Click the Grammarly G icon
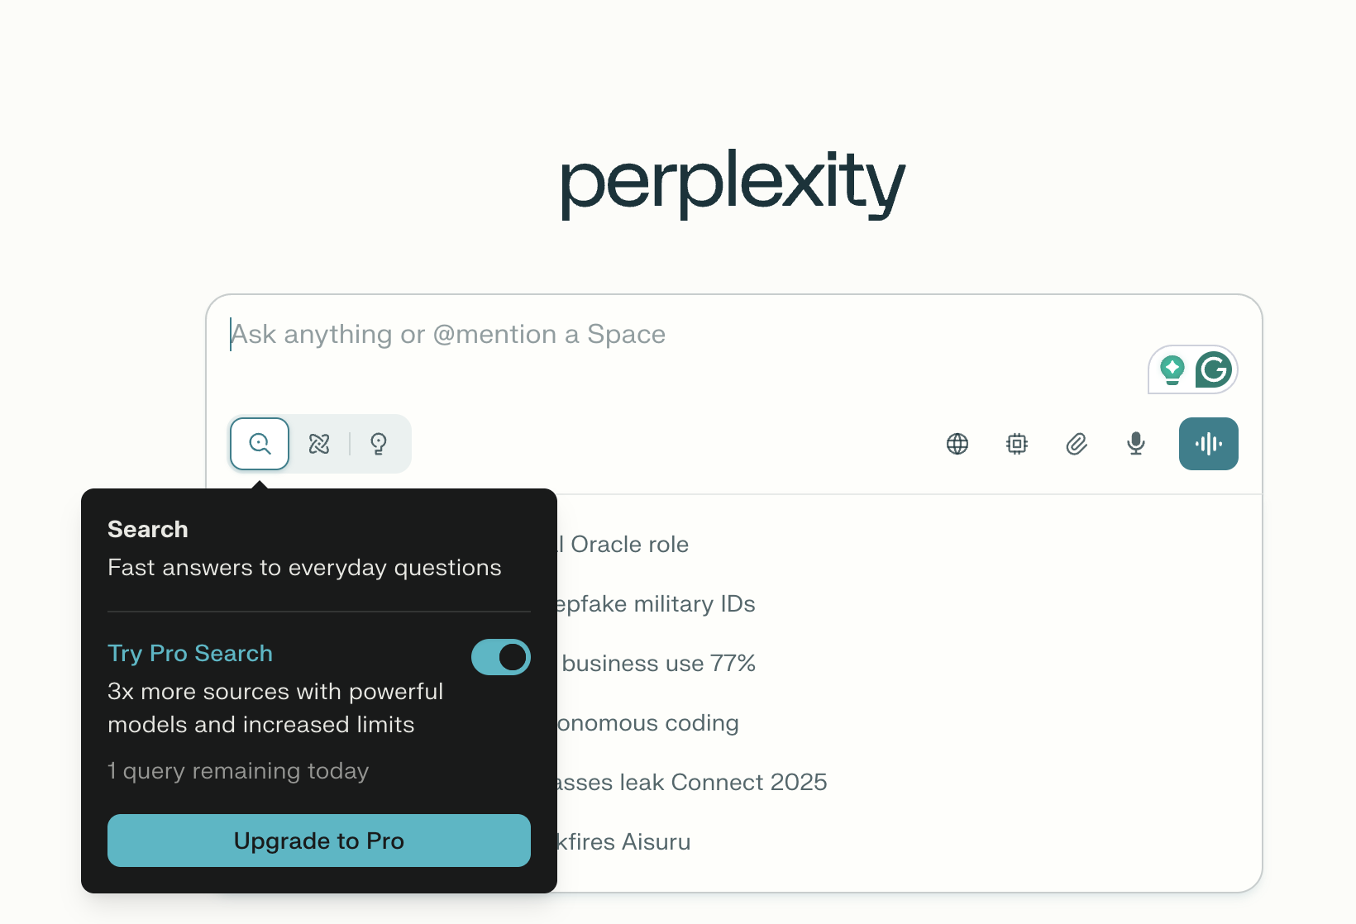 [x=1214, y=369]
